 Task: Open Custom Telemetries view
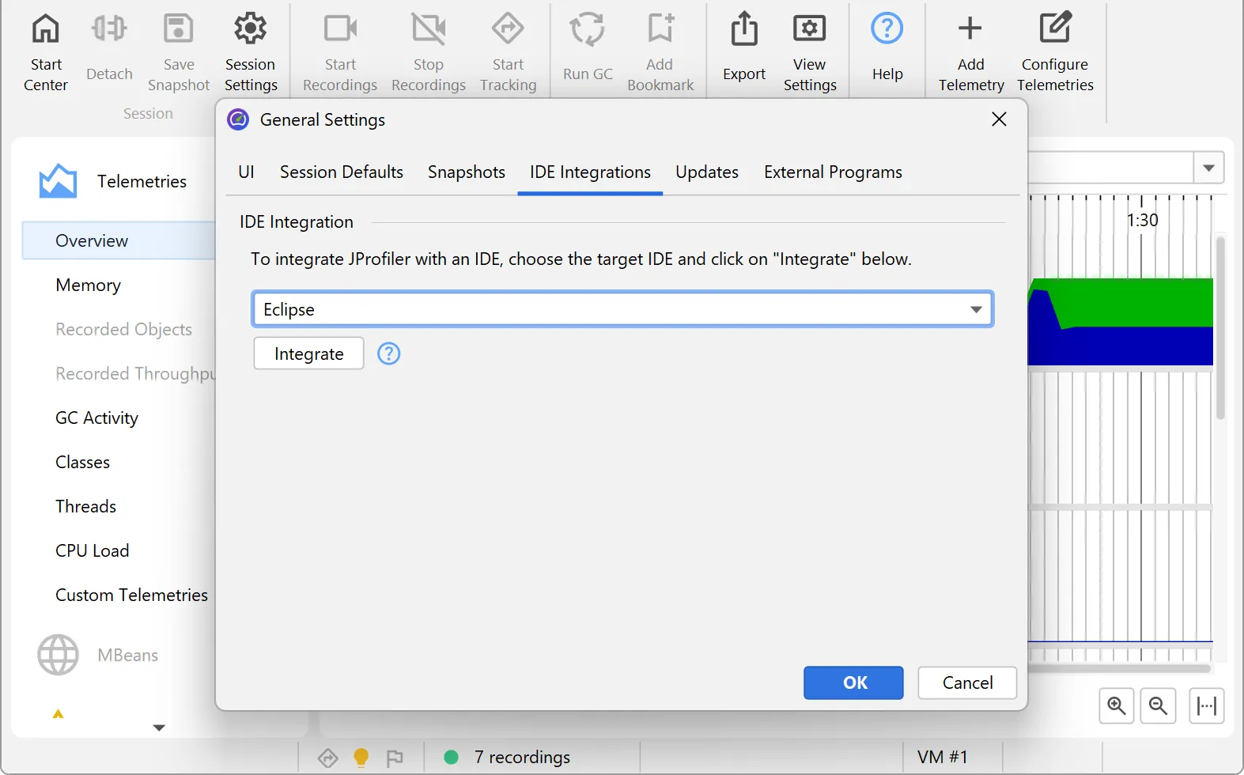point(131,595)
